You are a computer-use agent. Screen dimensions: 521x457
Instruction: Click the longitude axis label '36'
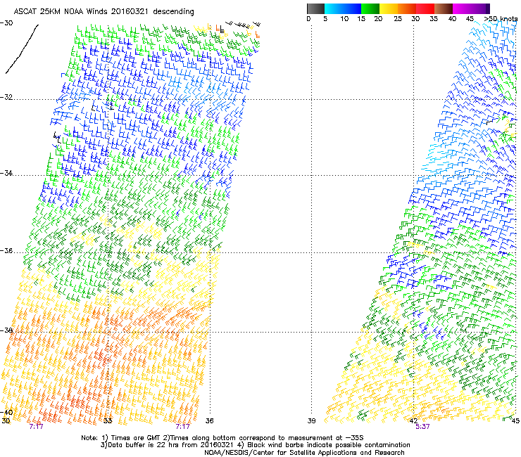[x=209, y=421]
